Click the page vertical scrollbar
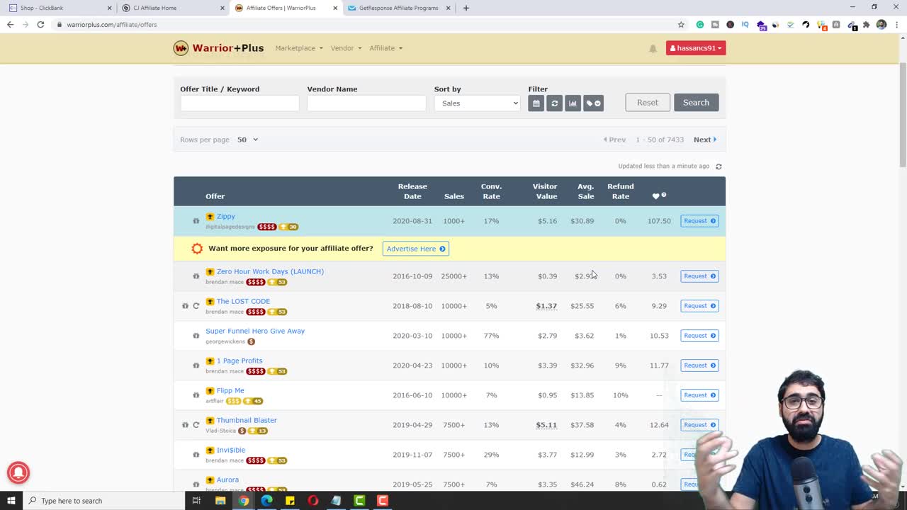Image resolution: width=907 pixels, height=510 pixels. 903,117
